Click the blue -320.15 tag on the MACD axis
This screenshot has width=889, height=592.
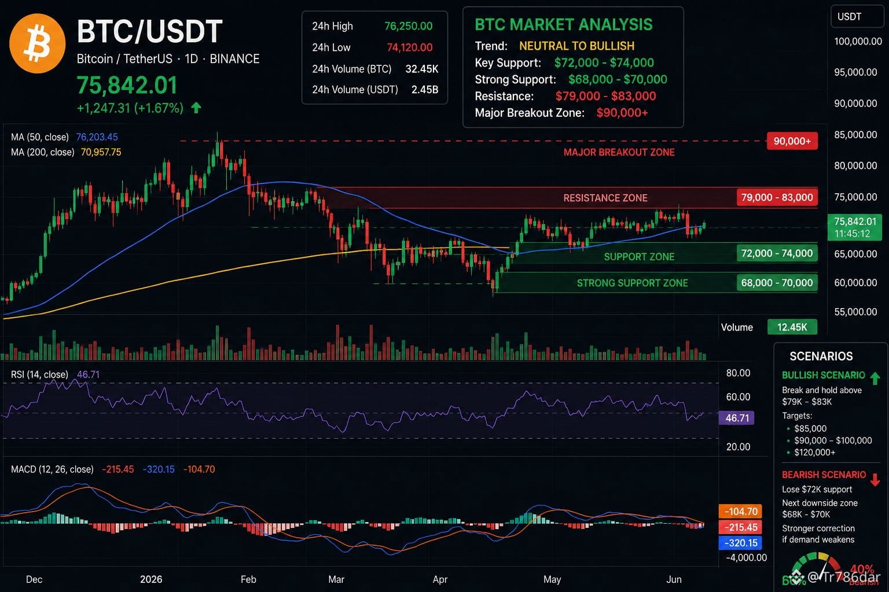(741, 543)
